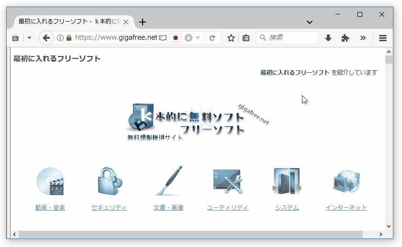
Task: Go back with the back arrow button
Action: point(46,38)
